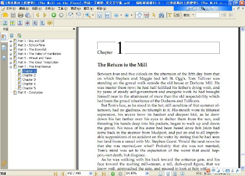Expand Part 1 - Boy and Girl bookmark
Image resolution: width=245 pixels, height=176 pixels.
click(11, 41)
